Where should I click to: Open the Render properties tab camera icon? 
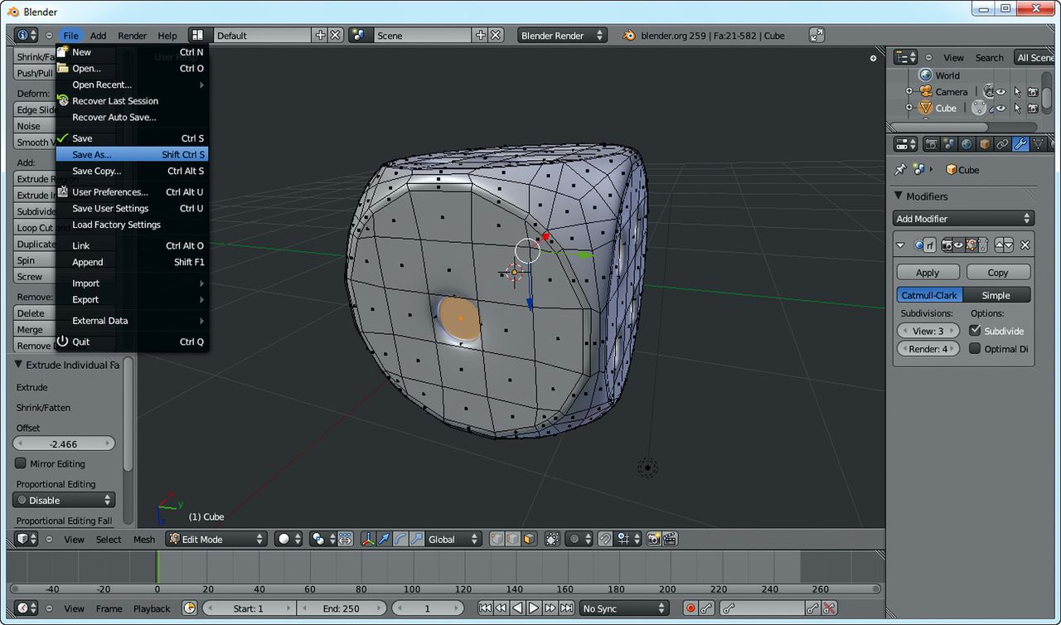(x=931, y=144)
